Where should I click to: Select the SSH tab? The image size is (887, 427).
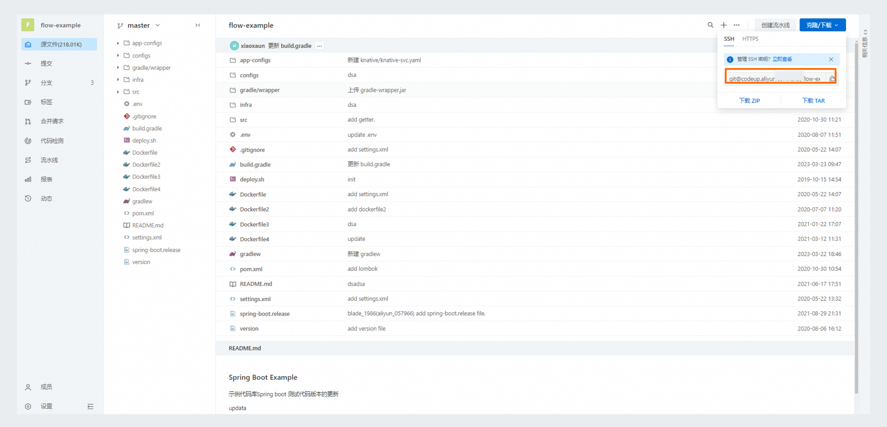point(729,39)
